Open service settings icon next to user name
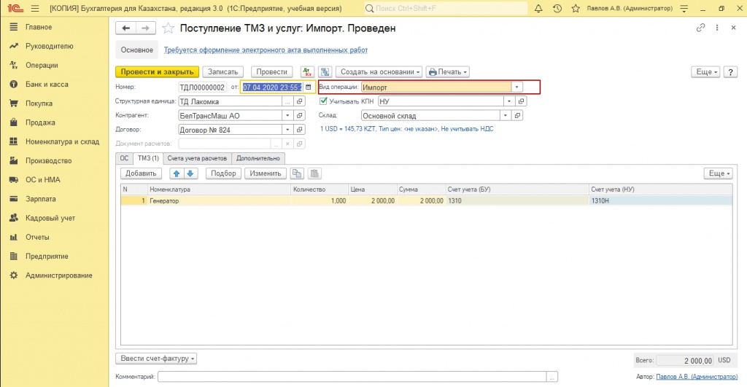 tap(684, 9)
